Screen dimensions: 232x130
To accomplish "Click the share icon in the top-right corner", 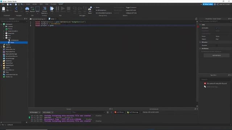I will point(217,4).
